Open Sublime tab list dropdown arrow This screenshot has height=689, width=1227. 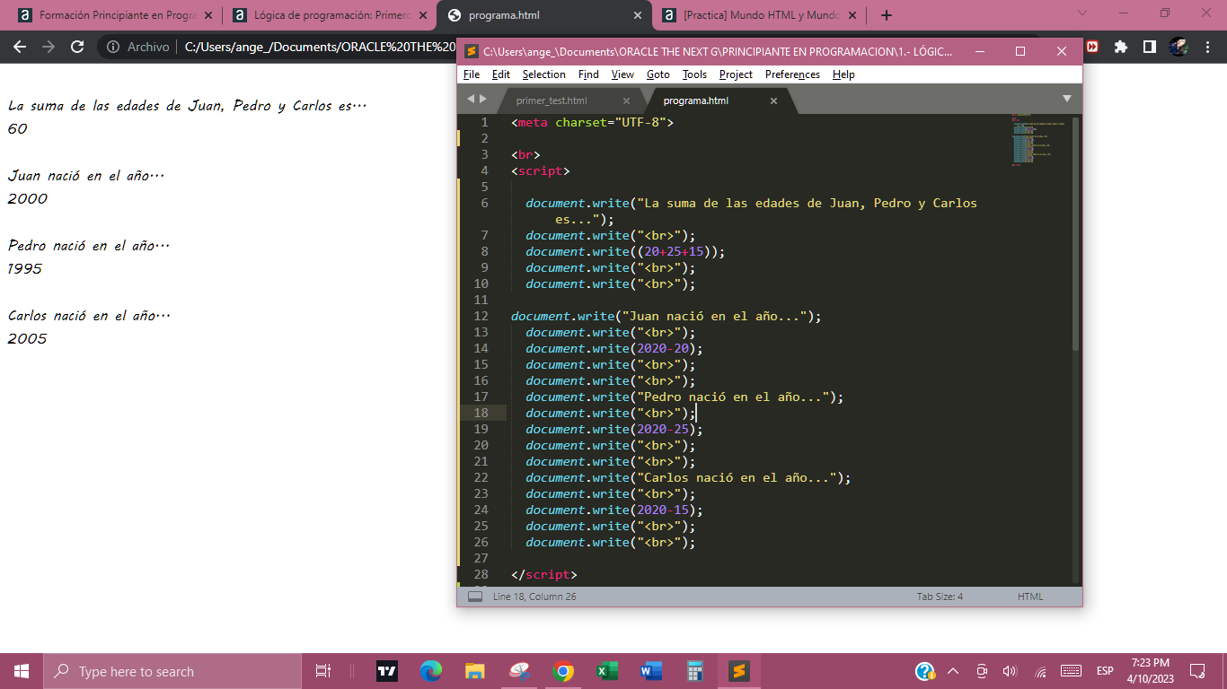[x=1067, y=99]
